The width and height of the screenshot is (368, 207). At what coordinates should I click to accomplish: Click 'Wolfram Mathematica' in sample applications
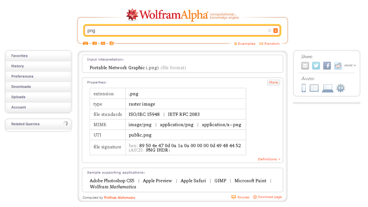pos(113,187)
